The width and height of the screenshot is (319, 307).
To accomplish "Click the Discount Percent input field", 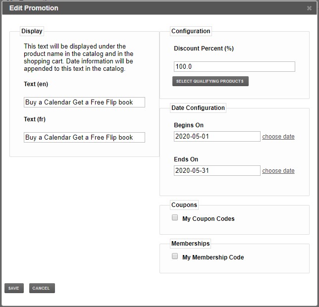I will coord(234,66).
